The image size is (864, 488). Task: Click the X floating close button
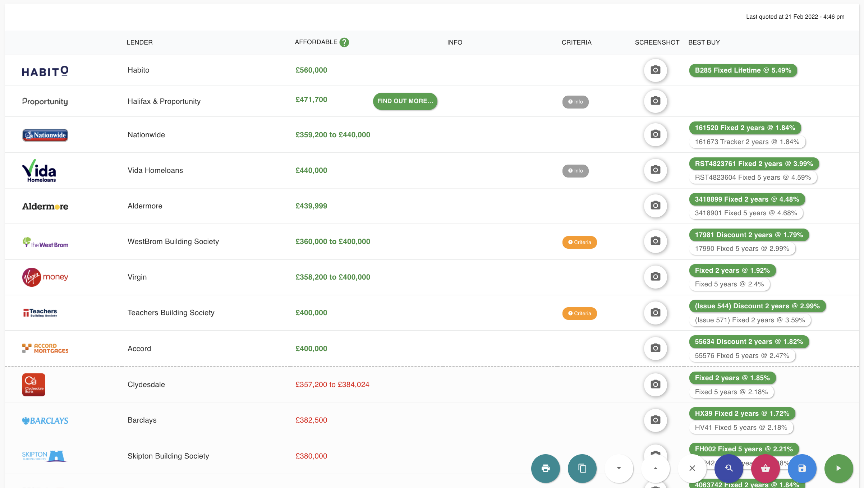[692, 468]
